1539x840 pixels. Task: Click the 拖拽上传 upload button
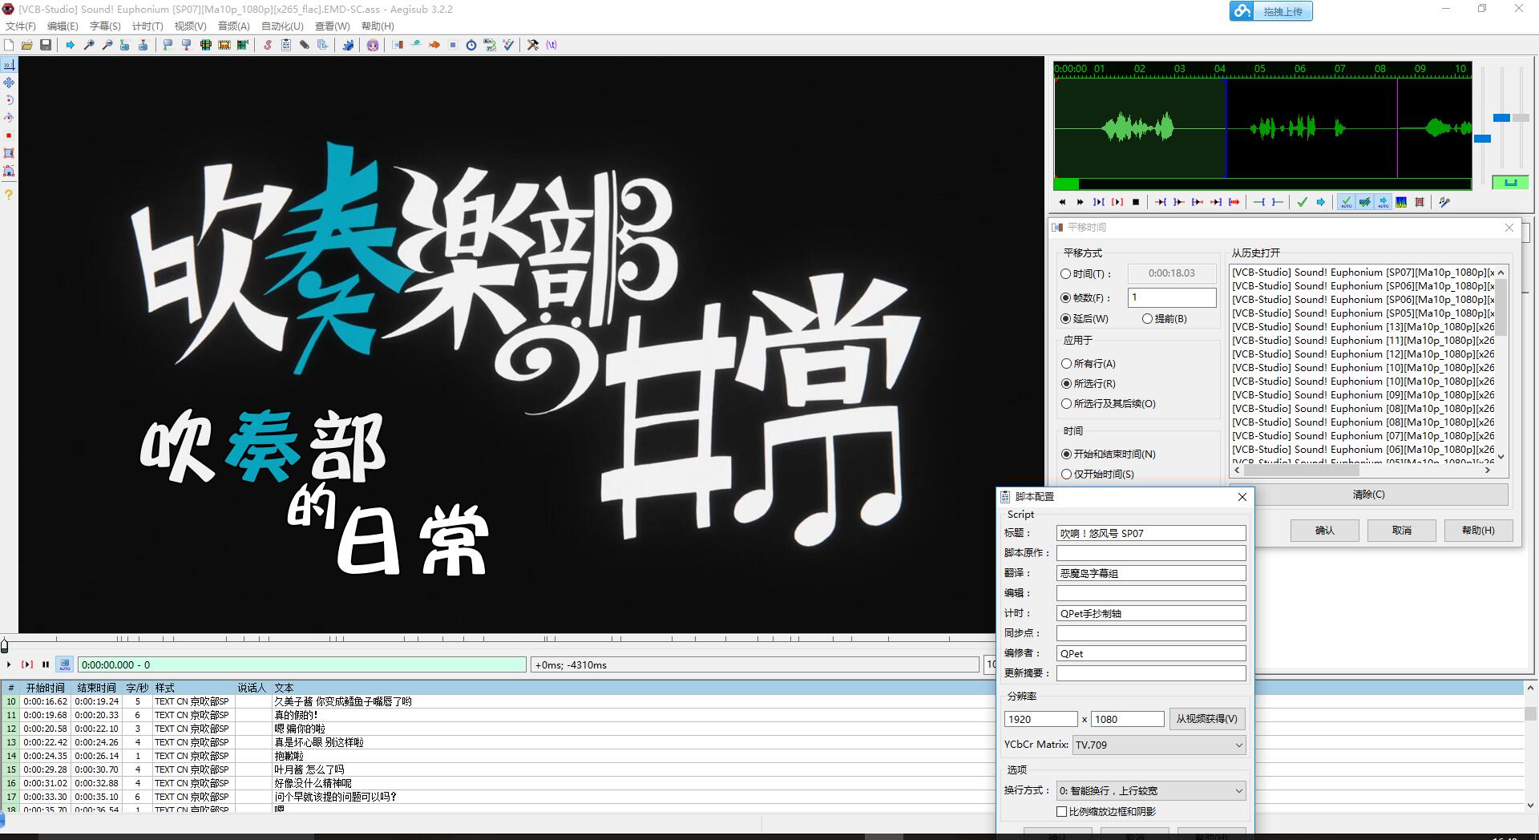tap(1271, 11)
